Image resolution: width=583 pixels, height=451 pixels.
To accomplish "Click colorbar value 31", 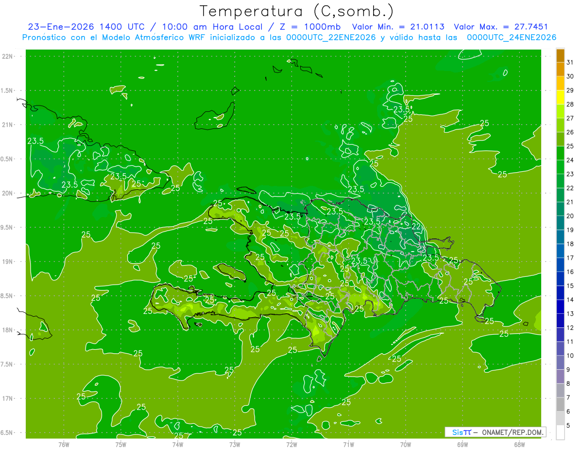I will tap(570, 62).
